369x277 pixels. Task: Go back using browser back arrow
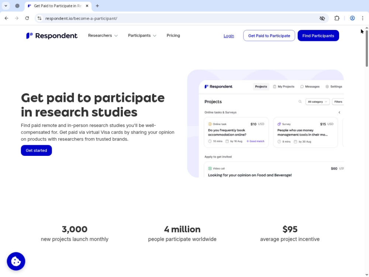(x=6, y=18)
